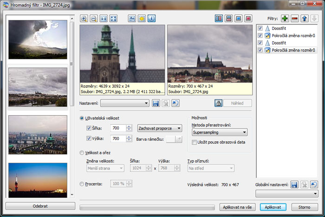The image size is (325, 217).
Task: Toggle the Šířka checkbox
Action: point(89,128)
